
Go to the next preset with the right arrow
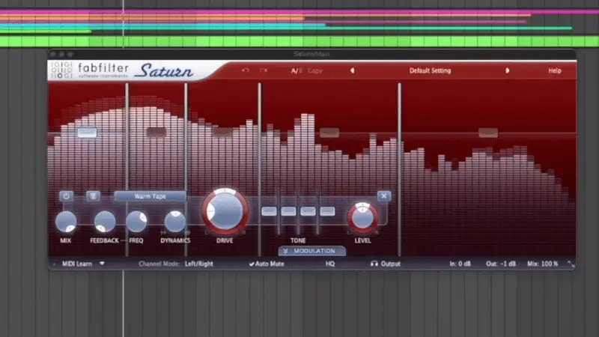[x=508, y=70]
